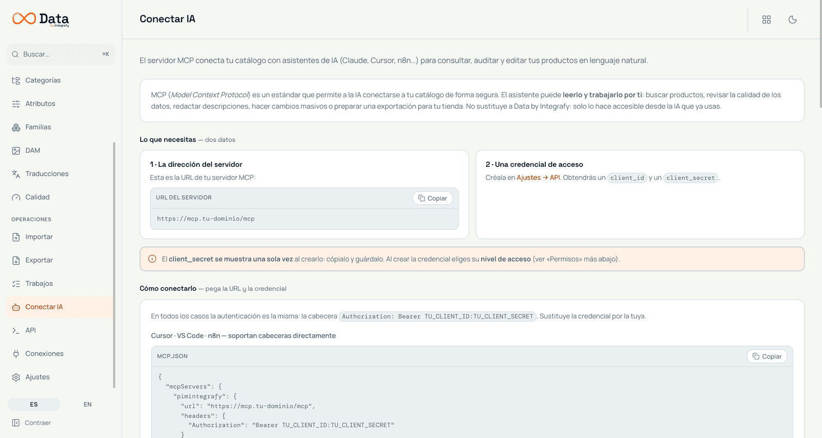
Task: Click the sidebar vertical scrollbar
Action: 114,265
